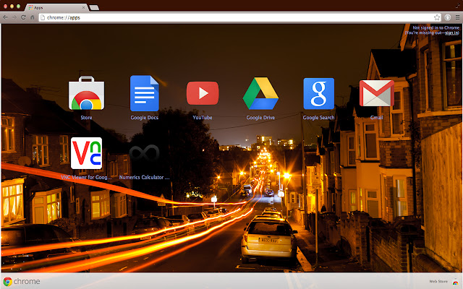
Task: Open the Chrome Web Store app
Action: [86, 93]
